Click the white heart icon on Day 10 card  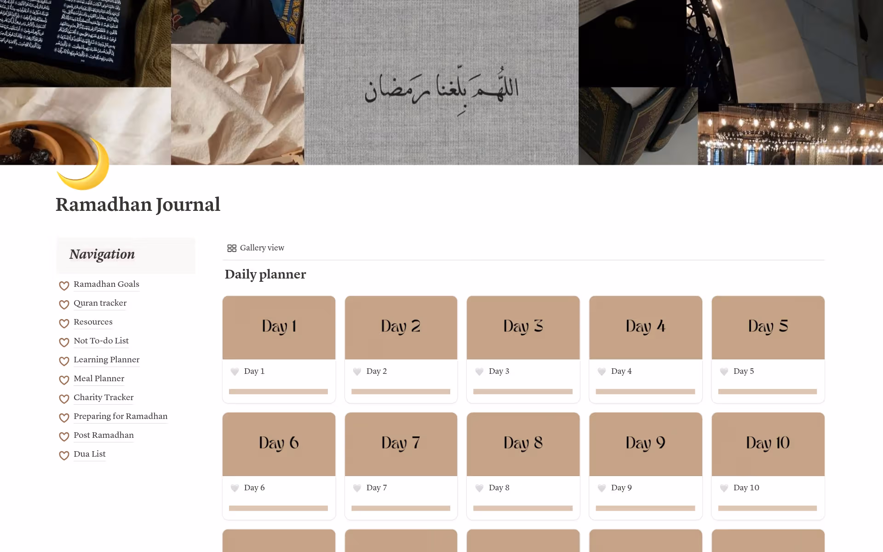(x=724, y=488)
